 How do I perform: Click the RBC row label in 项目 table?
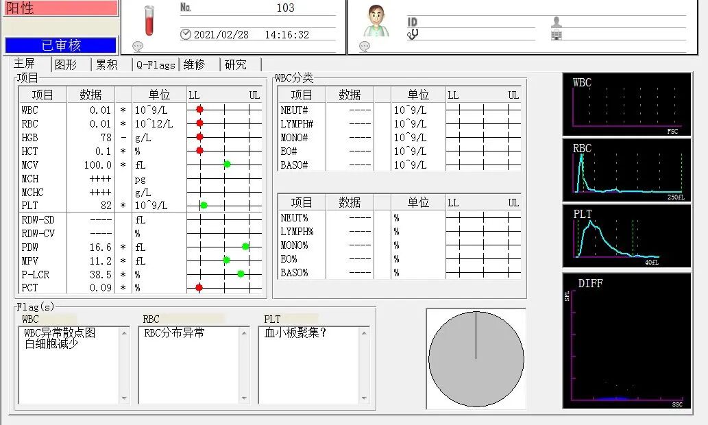[x=29, y=124]
